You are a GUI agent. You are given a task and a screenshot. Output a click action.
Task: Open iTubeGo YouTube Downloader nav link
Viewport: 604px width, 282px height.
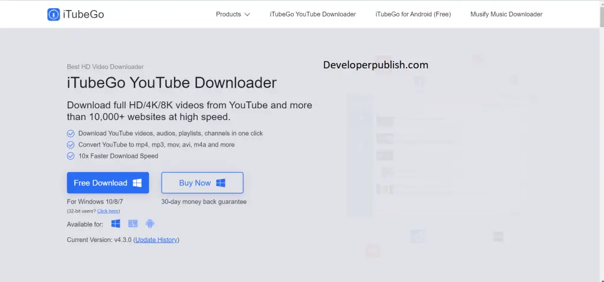click(x=313, y=14)
